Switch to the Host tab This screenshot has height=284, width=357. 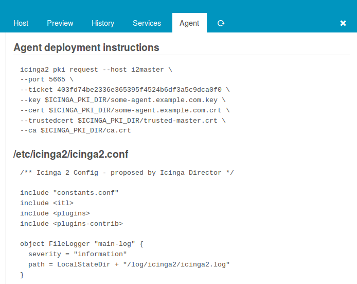click(21, 23)
